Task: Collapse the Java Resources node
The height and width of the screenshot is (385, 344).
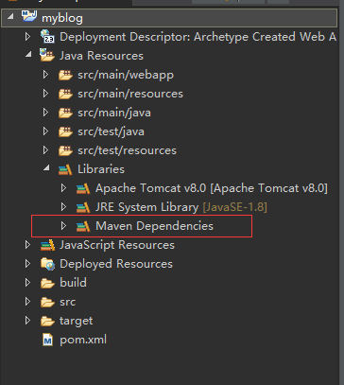Action: (28, 55)
